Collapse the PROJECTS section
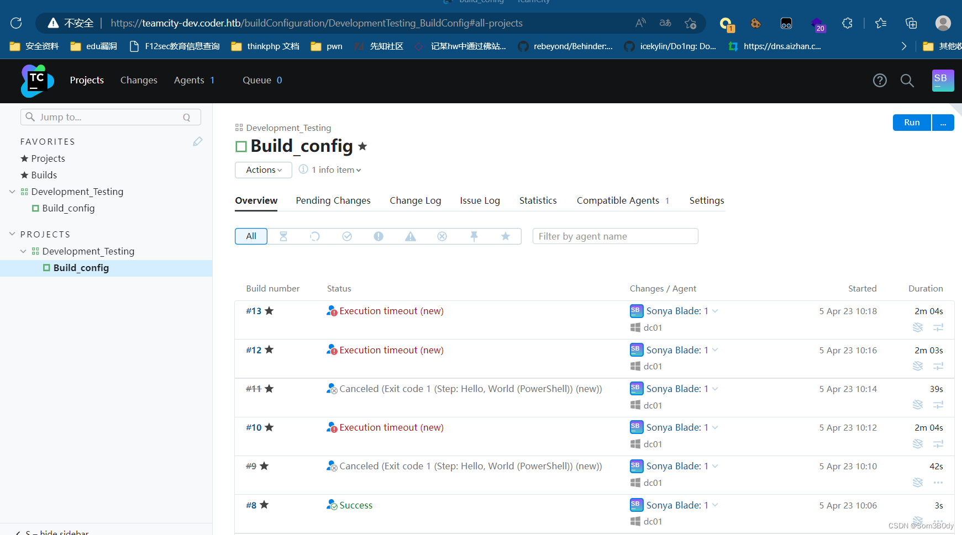This screenshot has height=535, width=962. [12, 234]
